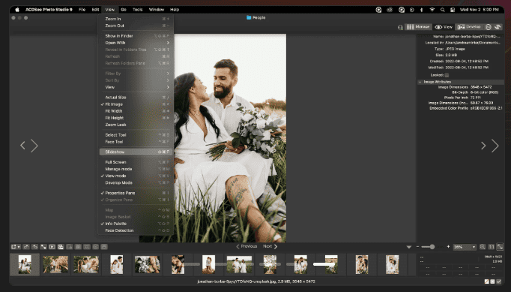This screenshot has width=511, height=292.
Task: Open the 26% zoom level dropdown
Action: (465, 247)
